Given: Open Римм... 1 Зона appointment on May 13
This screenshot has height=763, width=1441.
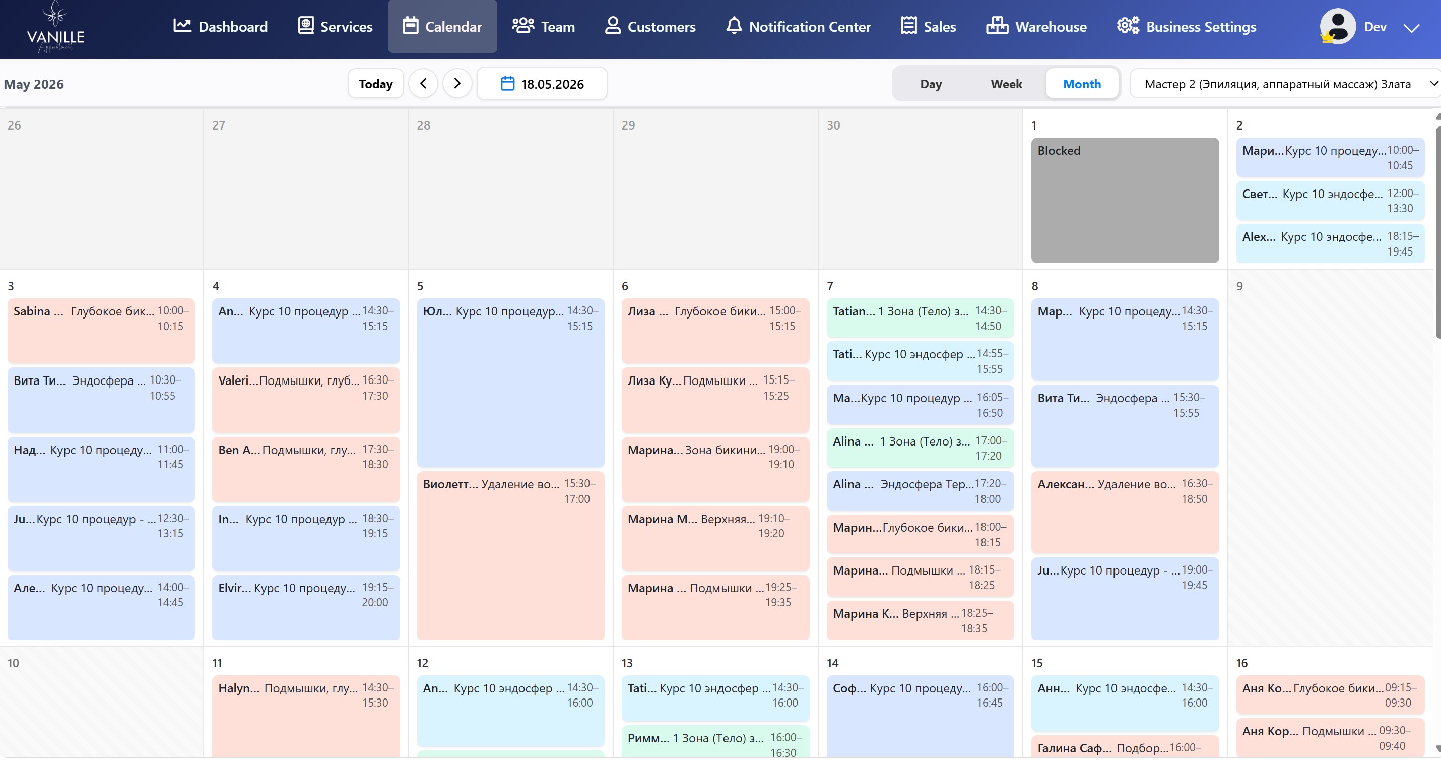Looking at the screenshot, I should 715,742.
